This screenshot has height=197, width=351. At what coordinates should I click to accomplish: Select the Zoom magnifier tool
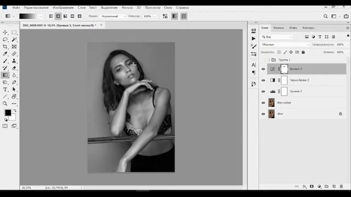pyautogui.click(x=5, y=103)
